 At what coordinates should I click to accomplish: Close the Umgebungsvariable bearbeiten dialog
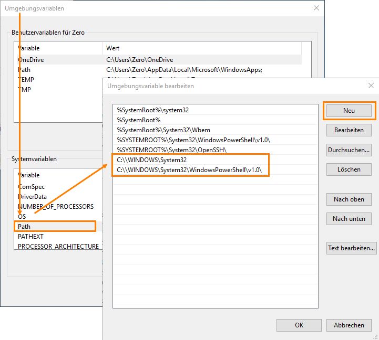pos(371,86)
